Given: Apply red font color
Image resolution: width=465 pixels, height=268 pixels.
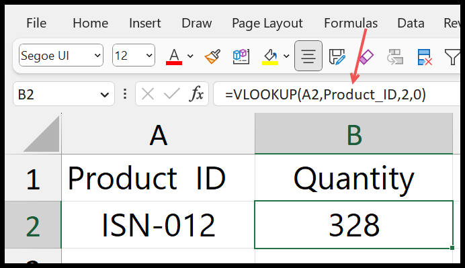Looking at the screenshot, I should (174, 56).
